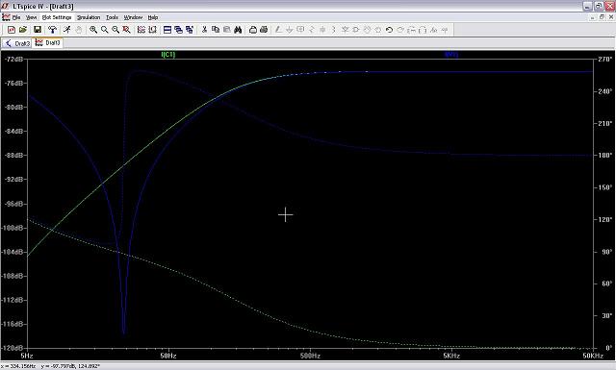The height and width of the screenshot is (370, 616).
Task: Open a file with folder icon
Action: point(23,30)
